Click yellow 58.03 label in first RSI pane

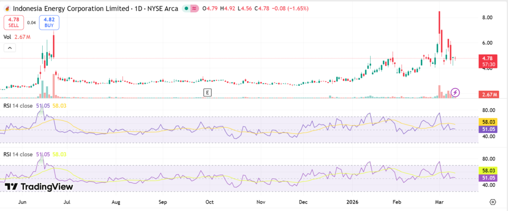point(487,122)
